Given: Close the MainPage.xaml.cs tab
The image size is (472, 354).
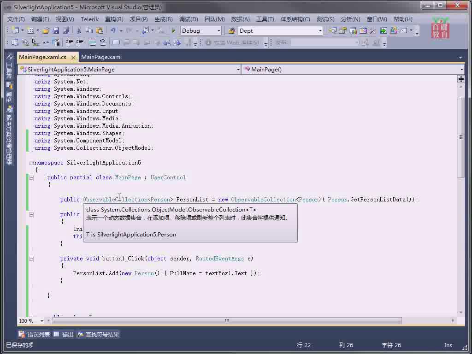Looking at the screenshot, I should tap(73, 57).
